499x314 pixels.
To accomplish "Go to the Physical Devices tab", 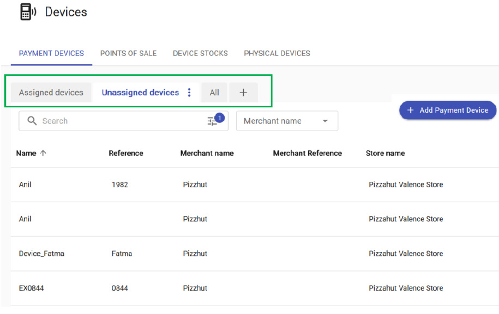I will [277, 53].
